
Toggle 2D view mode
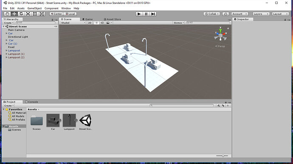(x=90, y=23)
